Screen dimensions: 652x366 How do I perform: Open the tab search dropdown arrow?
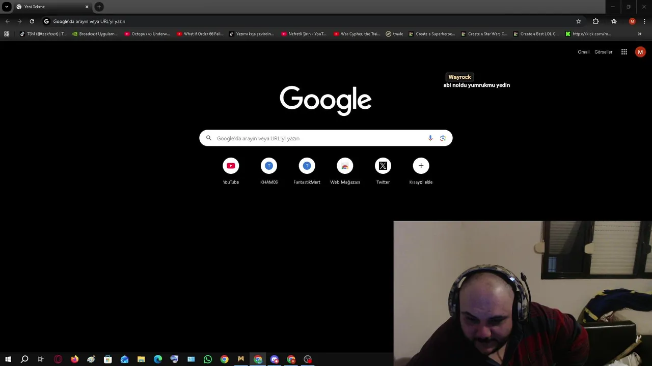click(7, 7)
